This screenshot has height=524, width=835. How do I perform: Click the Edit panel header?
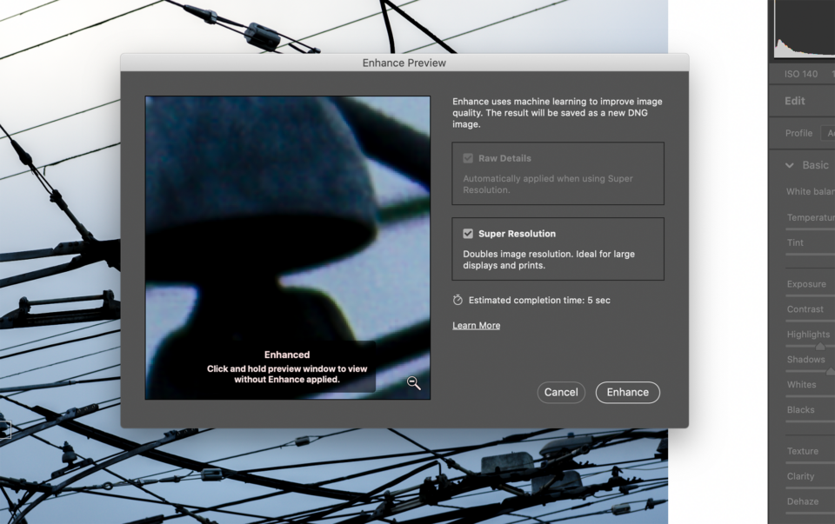click(x=795, y=101)
